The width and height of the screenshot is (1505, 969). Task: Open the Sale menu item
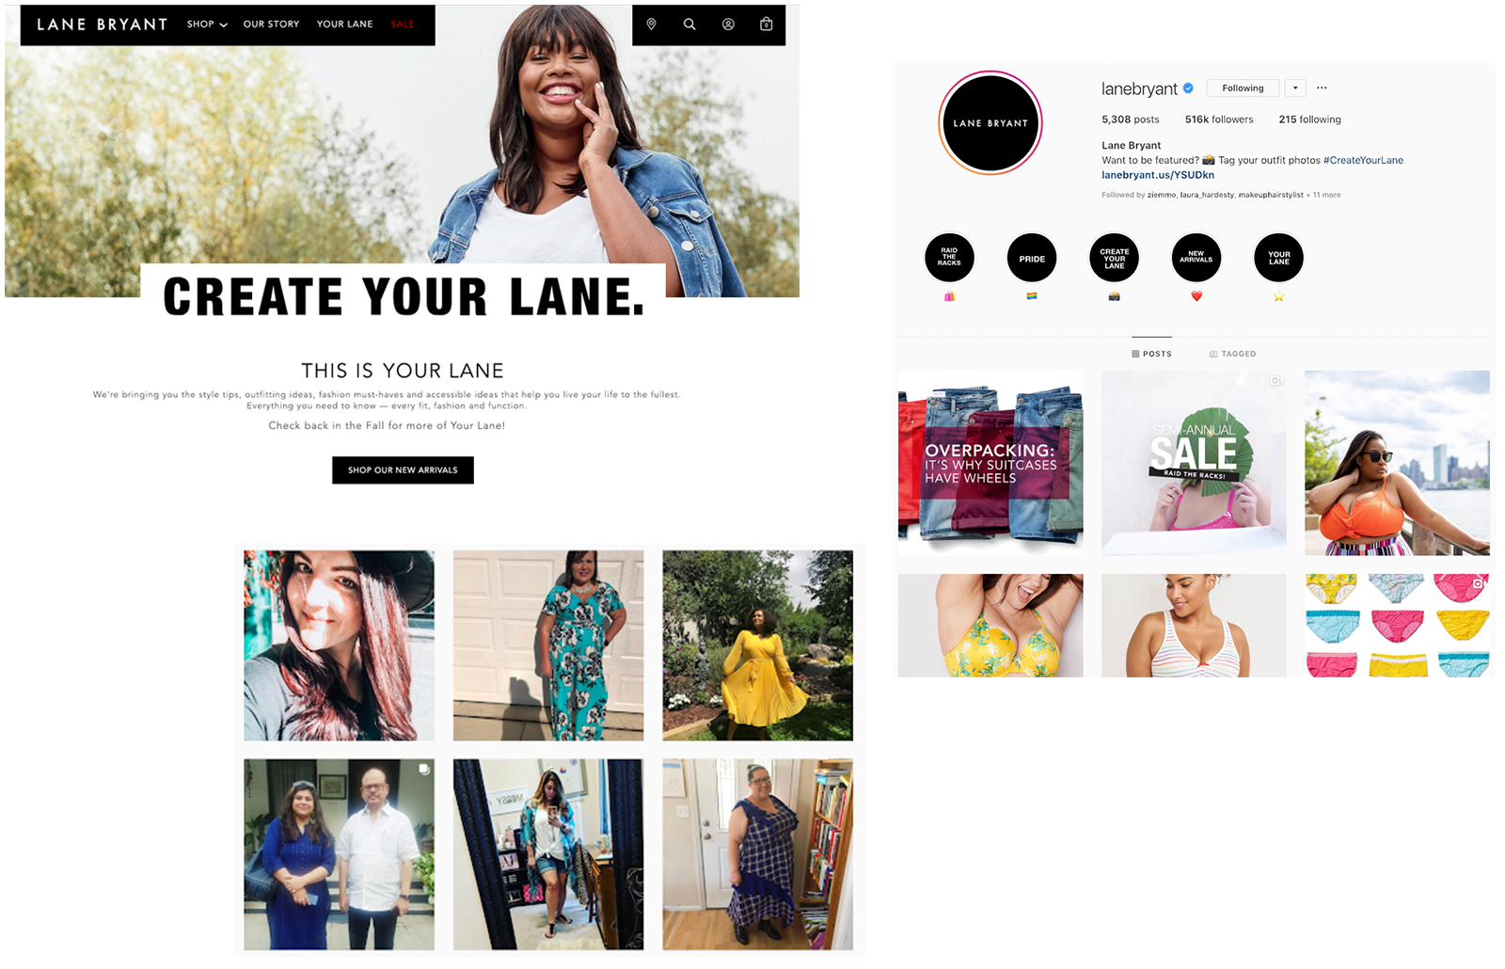[403, 24]
